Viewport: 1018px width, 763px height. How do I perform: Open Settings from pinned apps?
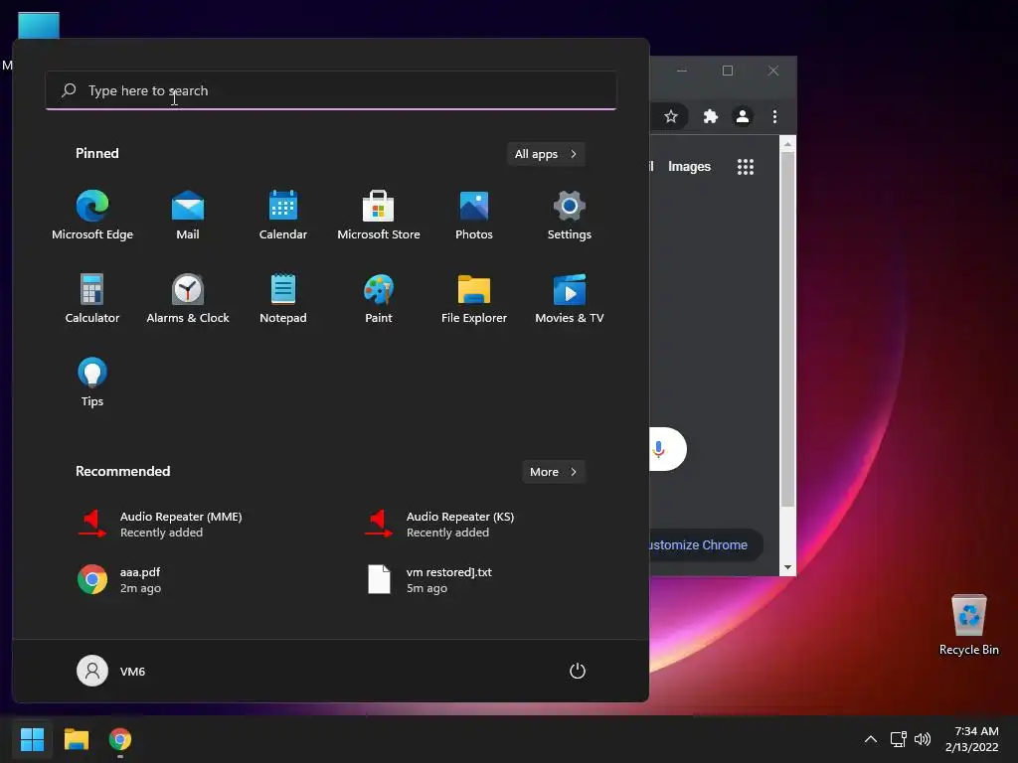(x=570, y=216)
